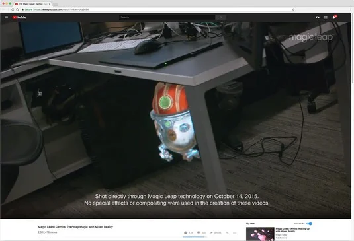The width and height of the screenshot is (354, 241).
Task: Click the add-to playlist icon
Action: (x=227, y=232)
